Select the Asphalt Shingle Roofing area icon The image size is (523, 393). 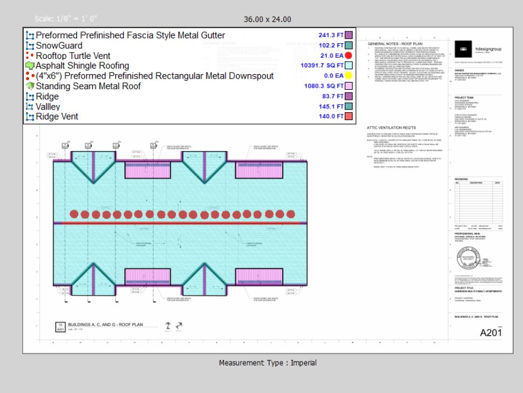30,66
